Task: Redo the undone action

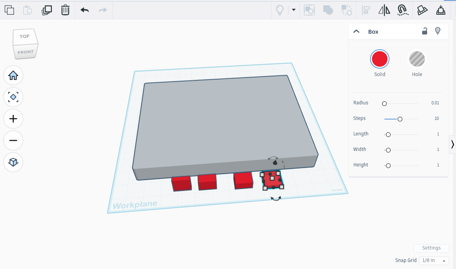Action: [x=103, y=10]
